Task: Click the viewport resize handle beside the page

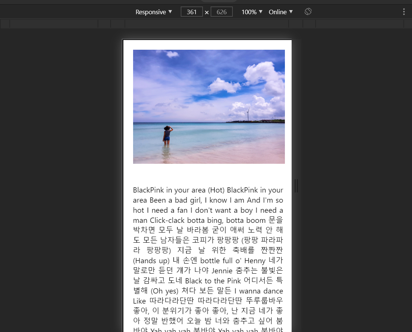Action: coord(296,186)
